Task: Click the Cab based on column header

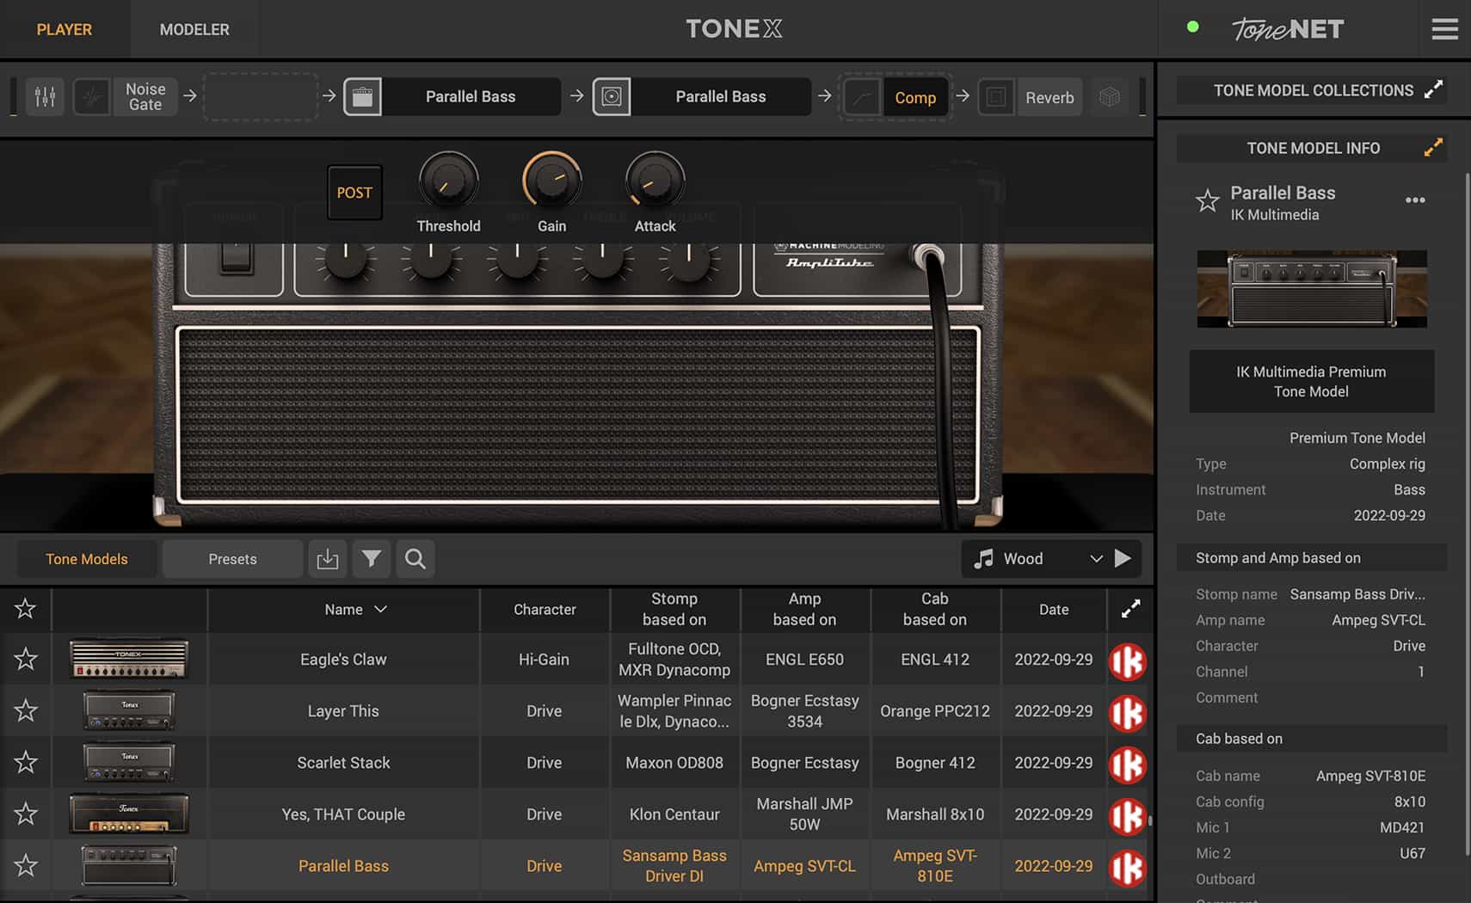Action: (x=935, y=609)
